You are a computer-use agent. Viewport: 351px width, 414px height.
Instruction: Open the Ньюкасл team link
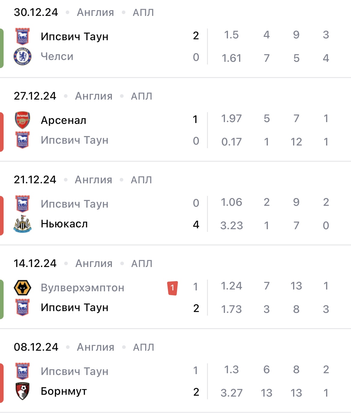pos(64,224)
